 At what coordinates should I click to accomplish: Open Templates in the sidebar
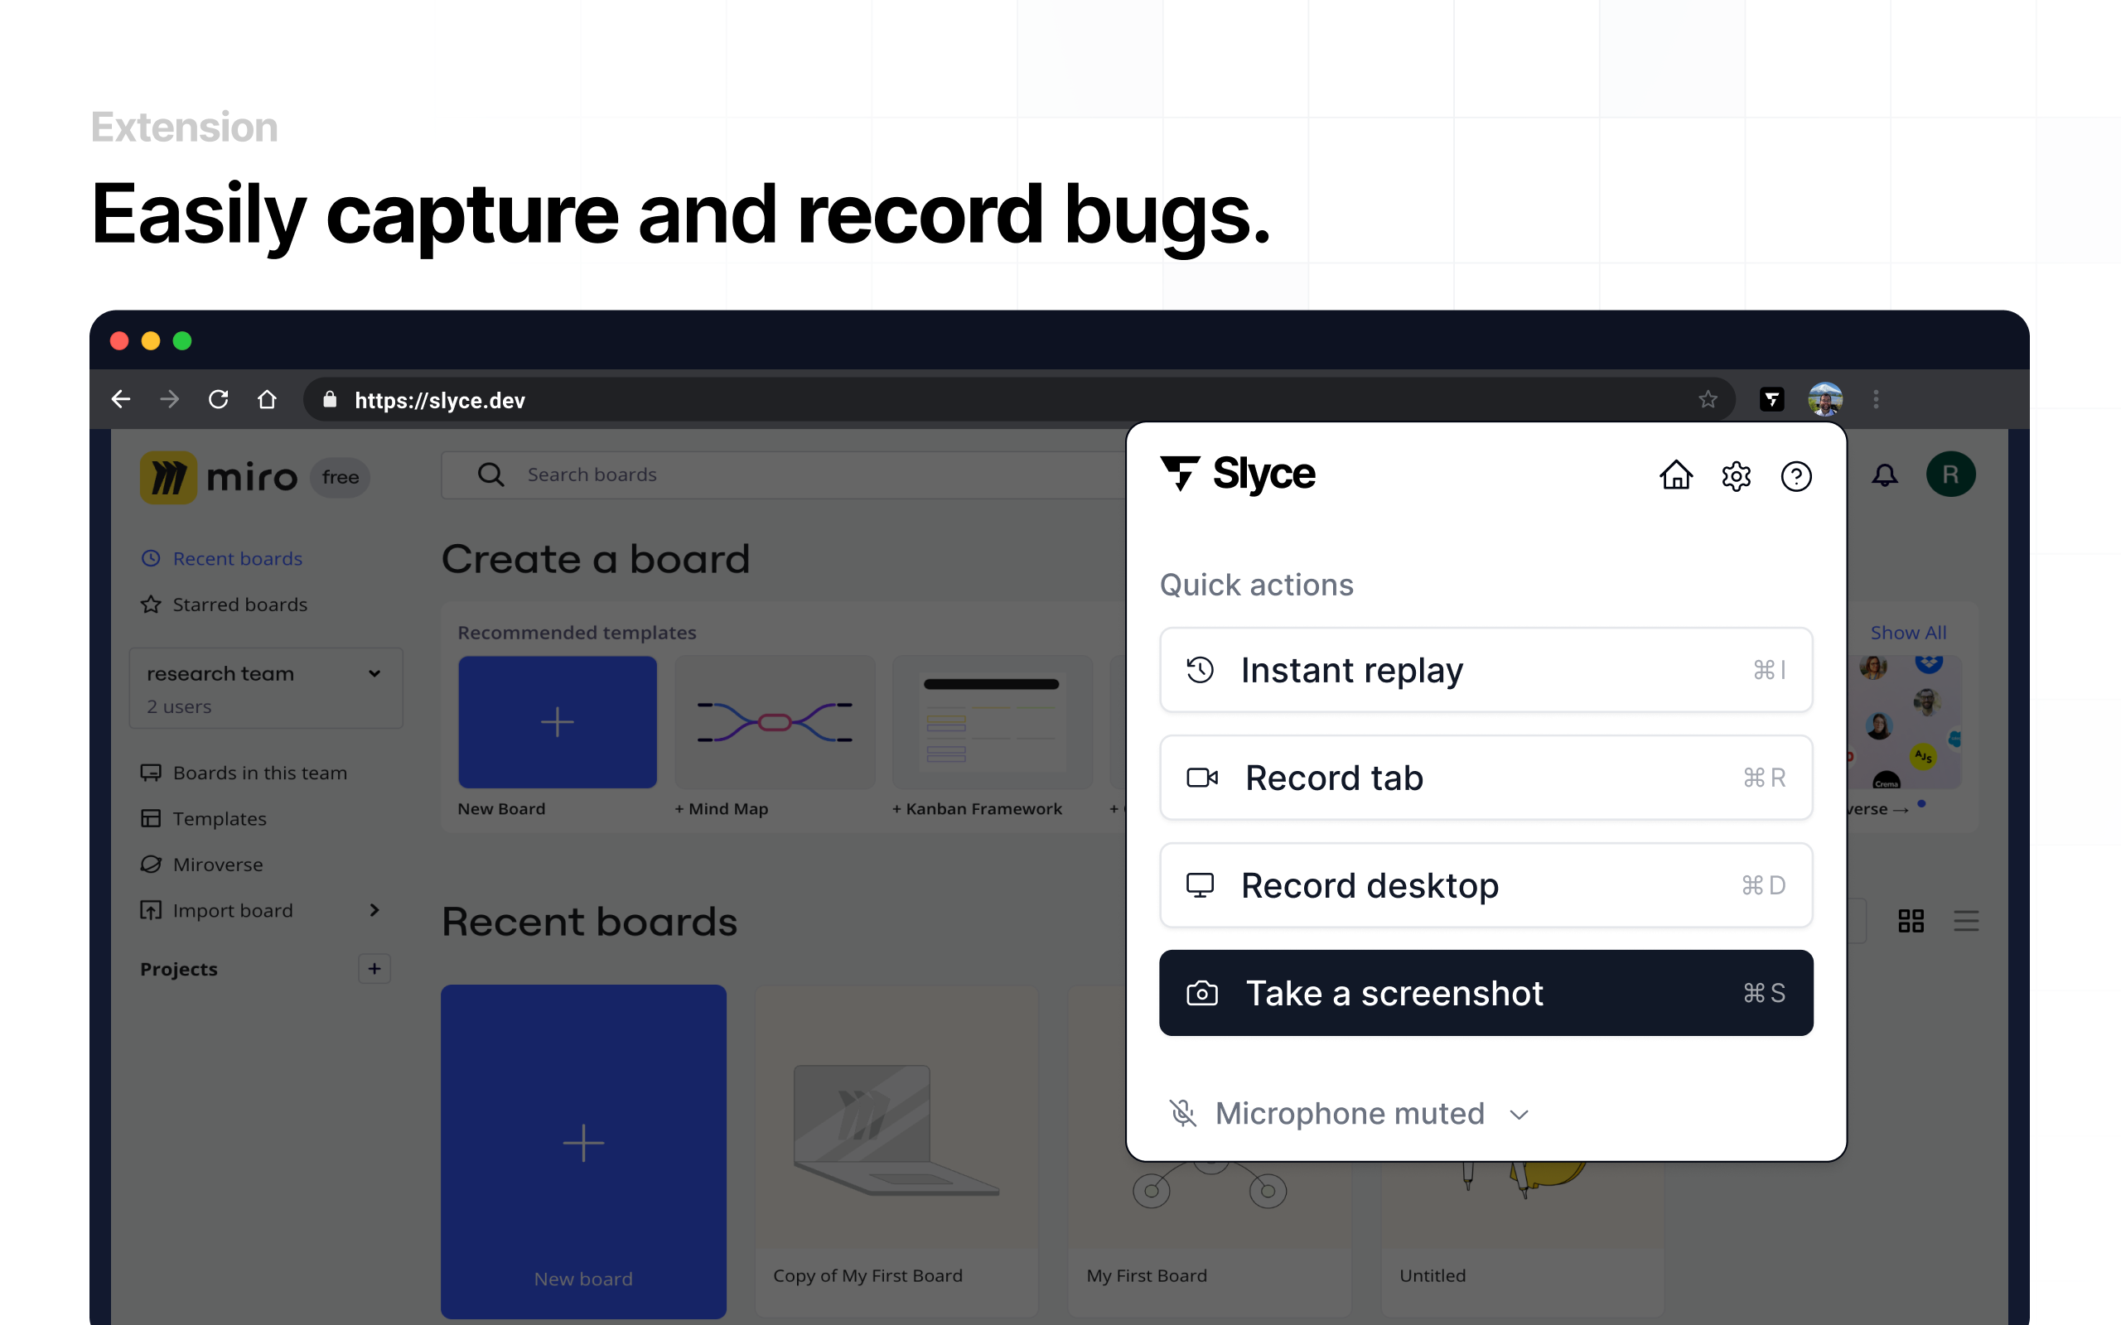point(219,818)
